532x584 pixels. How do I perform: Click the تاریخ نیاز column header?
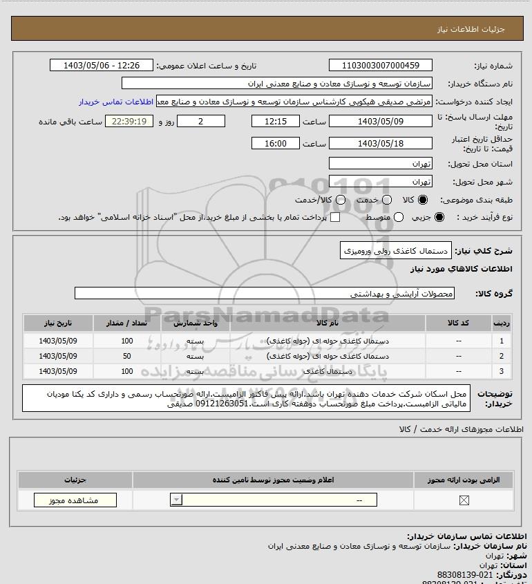point(58,323)
